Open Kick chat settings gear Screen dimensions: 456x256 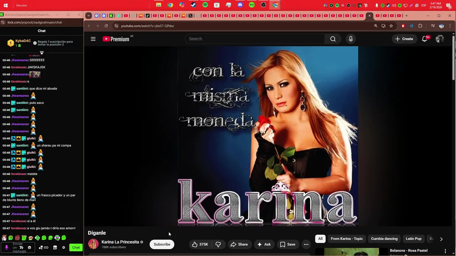click(x=63, y=247)
